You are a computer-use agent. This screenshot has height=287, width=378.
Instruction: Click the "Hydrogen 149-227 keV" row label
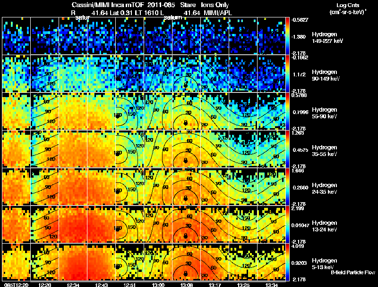pyautogui.click(x=327, y=38)
